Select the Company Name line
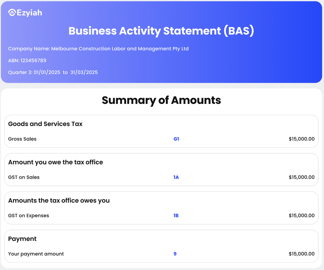Screen dimensions: 324x270 [98, 49]
